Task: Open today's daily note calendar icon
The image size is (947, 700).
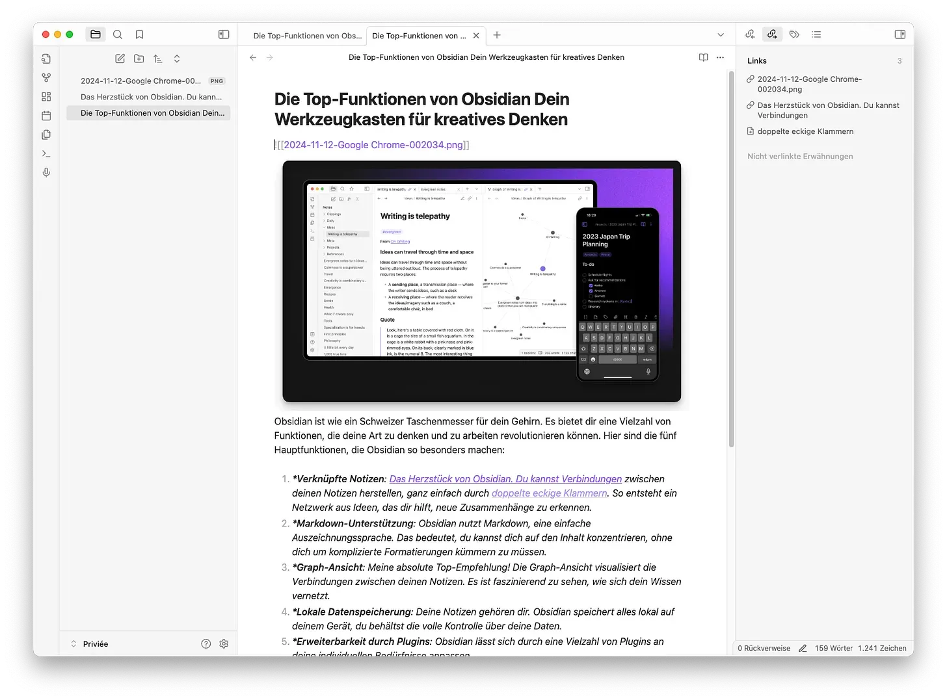Action: [46, 116]
